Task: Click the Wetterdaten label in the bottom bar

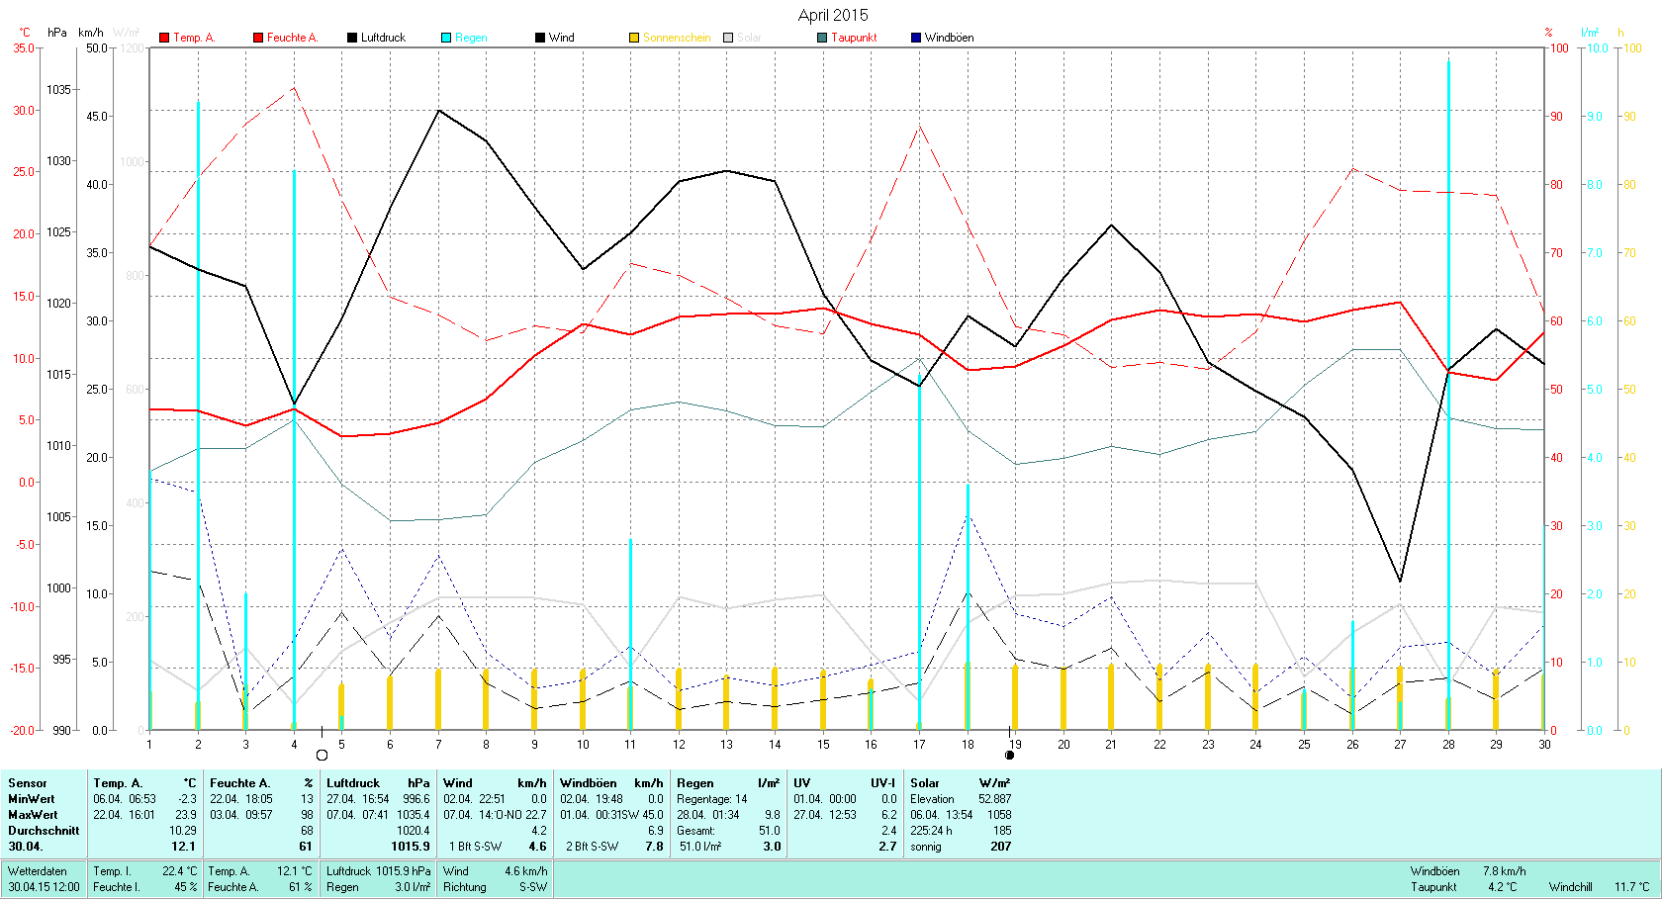Action: click(38, 871)
